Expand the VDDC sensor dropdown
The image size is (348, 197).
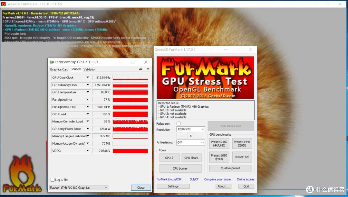click(x=88, y=150)
